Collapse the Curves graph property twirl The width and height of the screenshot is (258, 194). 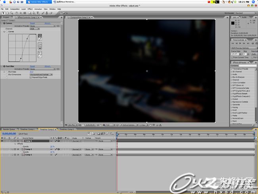pyautogui.click(x=4, y=32)
